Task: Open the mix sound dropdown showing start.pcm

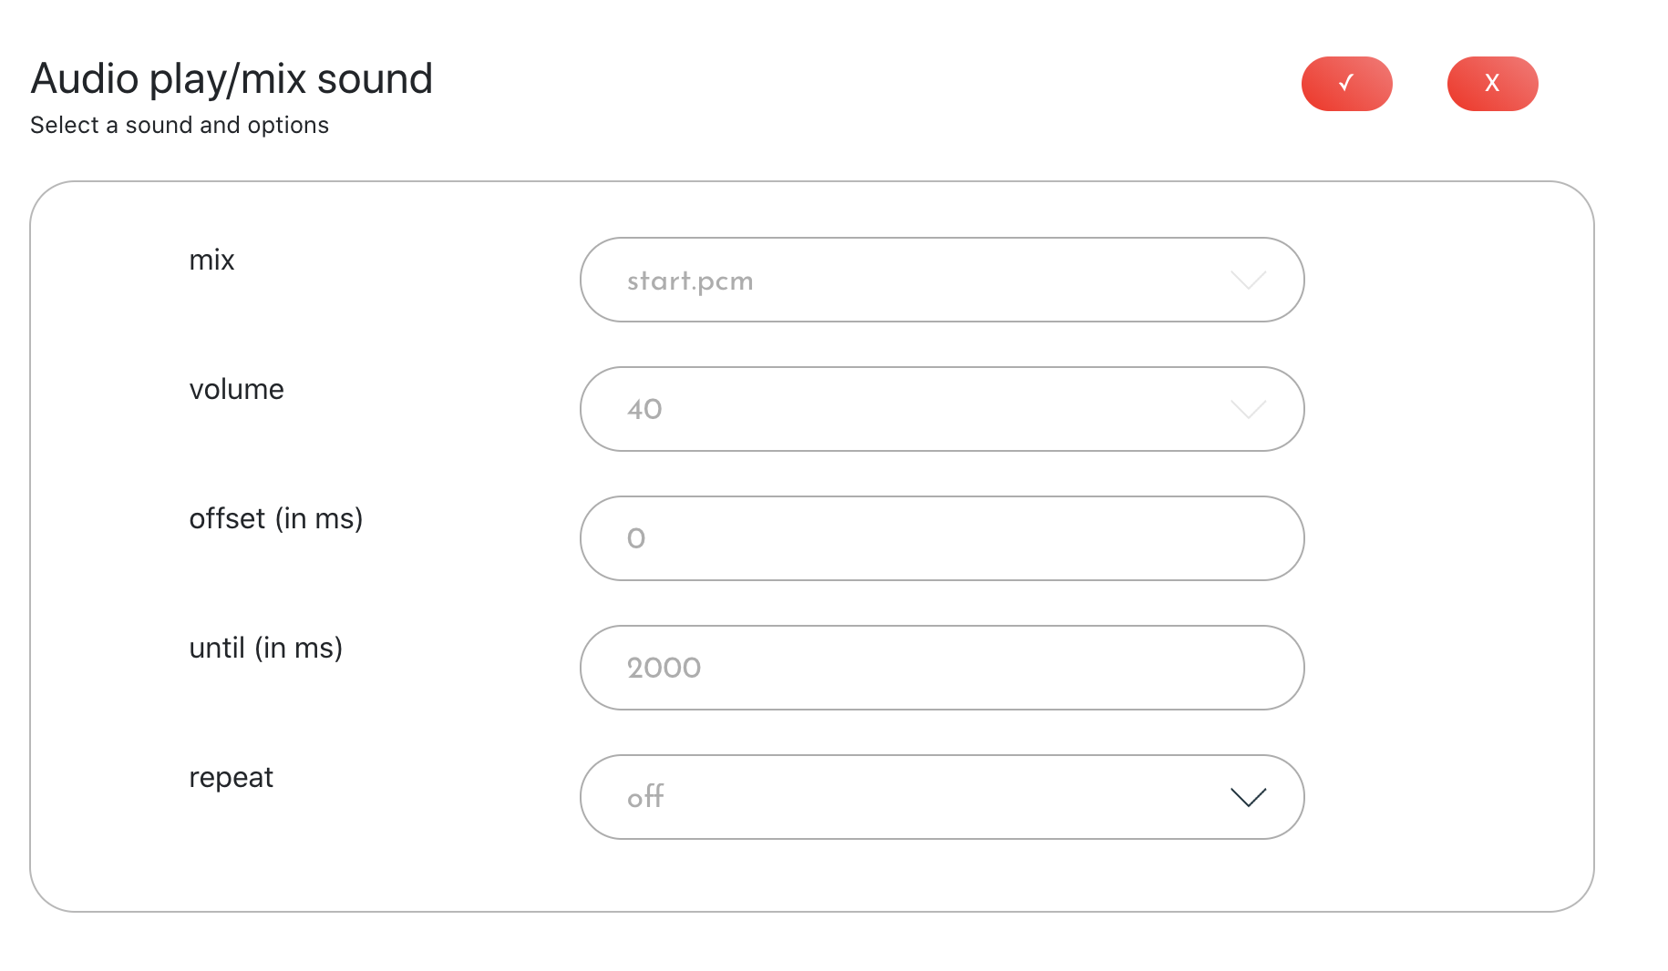Action: tap(942, 280)
